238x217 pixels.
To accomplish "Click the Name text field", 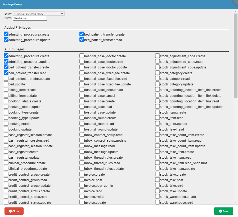I will pyautogui.click(x=30, y=18).
